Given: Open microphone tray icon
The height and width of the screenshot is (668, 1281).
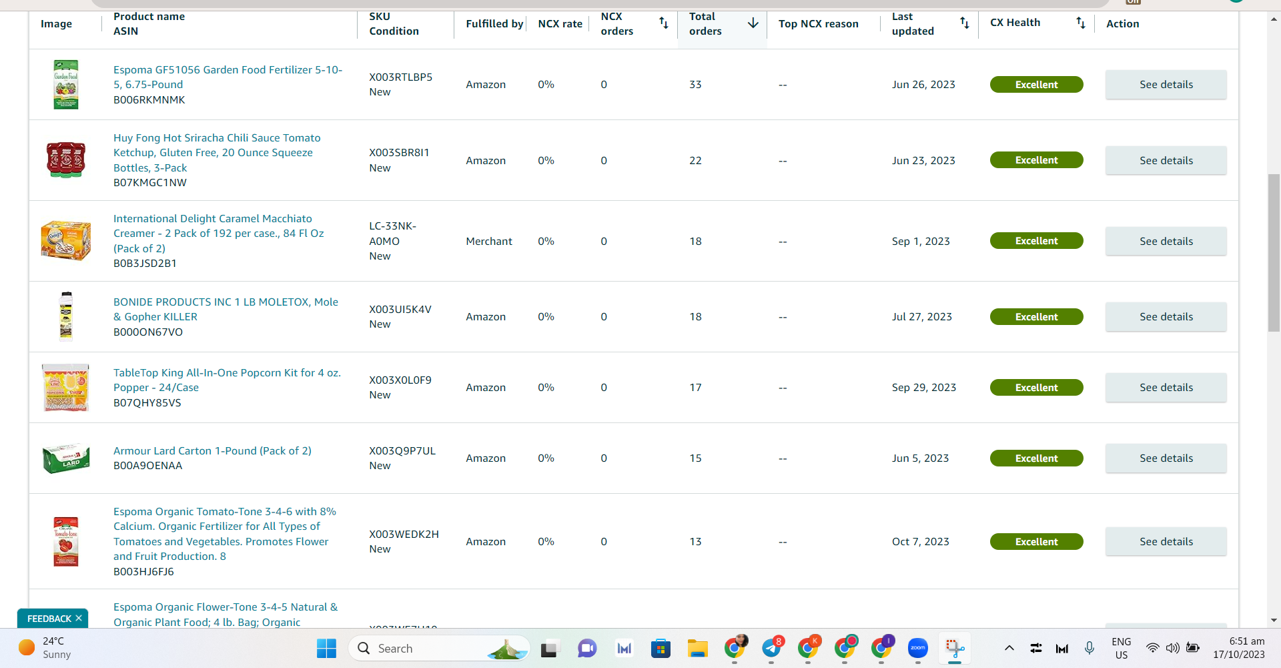Looking at the screenshot, I should 1090,648.
